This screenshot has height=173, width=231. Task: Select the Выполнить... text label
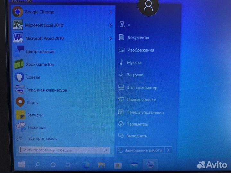(138, 136)
